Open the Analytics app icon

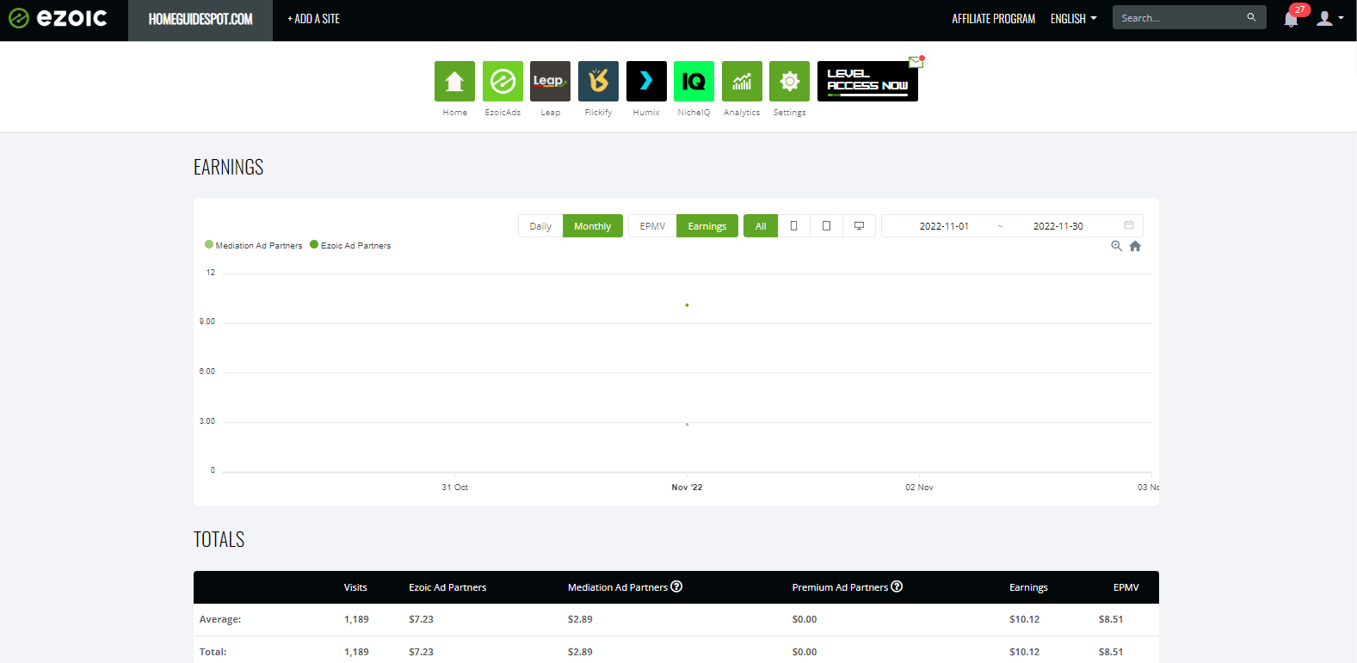742,81
